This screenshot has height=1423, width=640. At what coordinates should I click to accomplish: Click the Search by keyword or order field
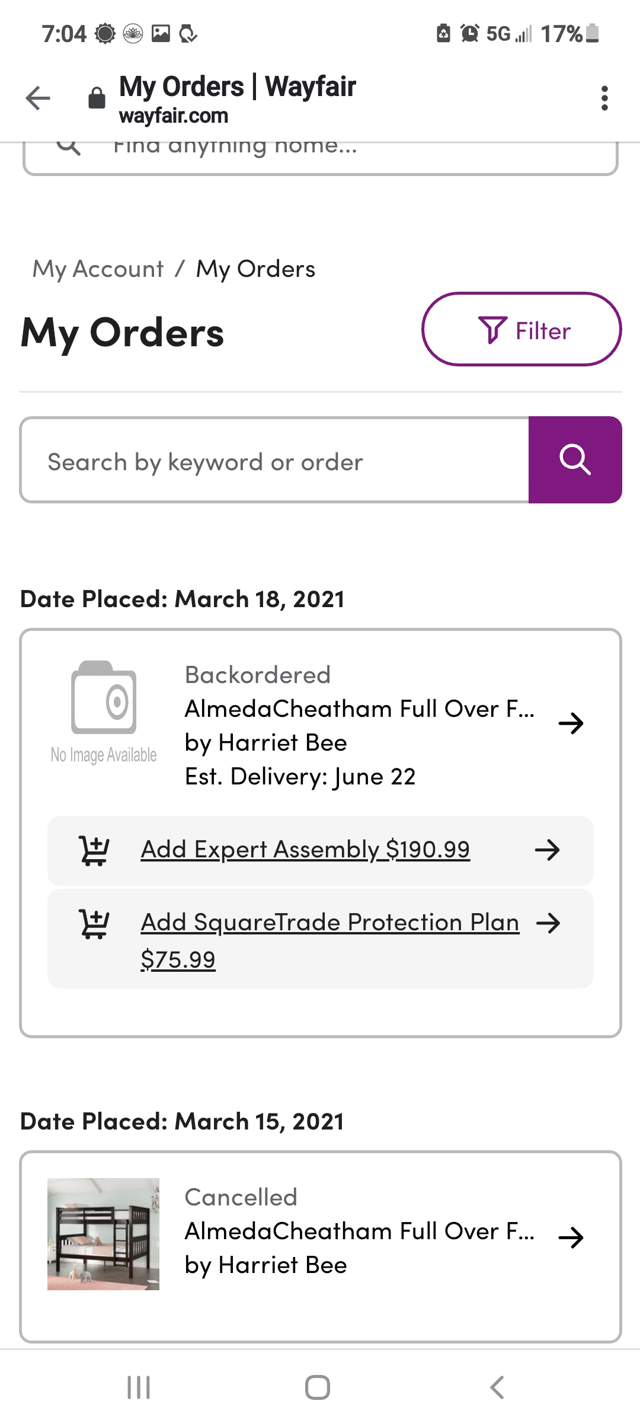click(273, 460)
